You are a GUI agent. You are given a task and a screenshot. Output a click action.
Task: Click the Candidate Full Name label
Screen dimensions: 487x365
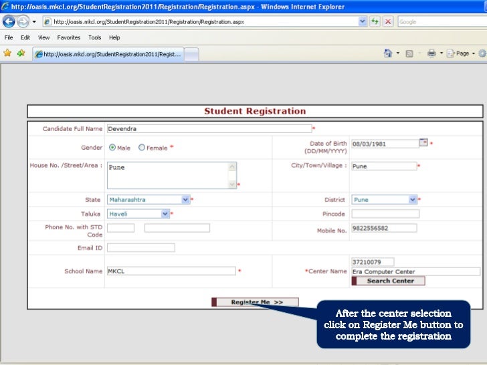[x=72, y=129]
